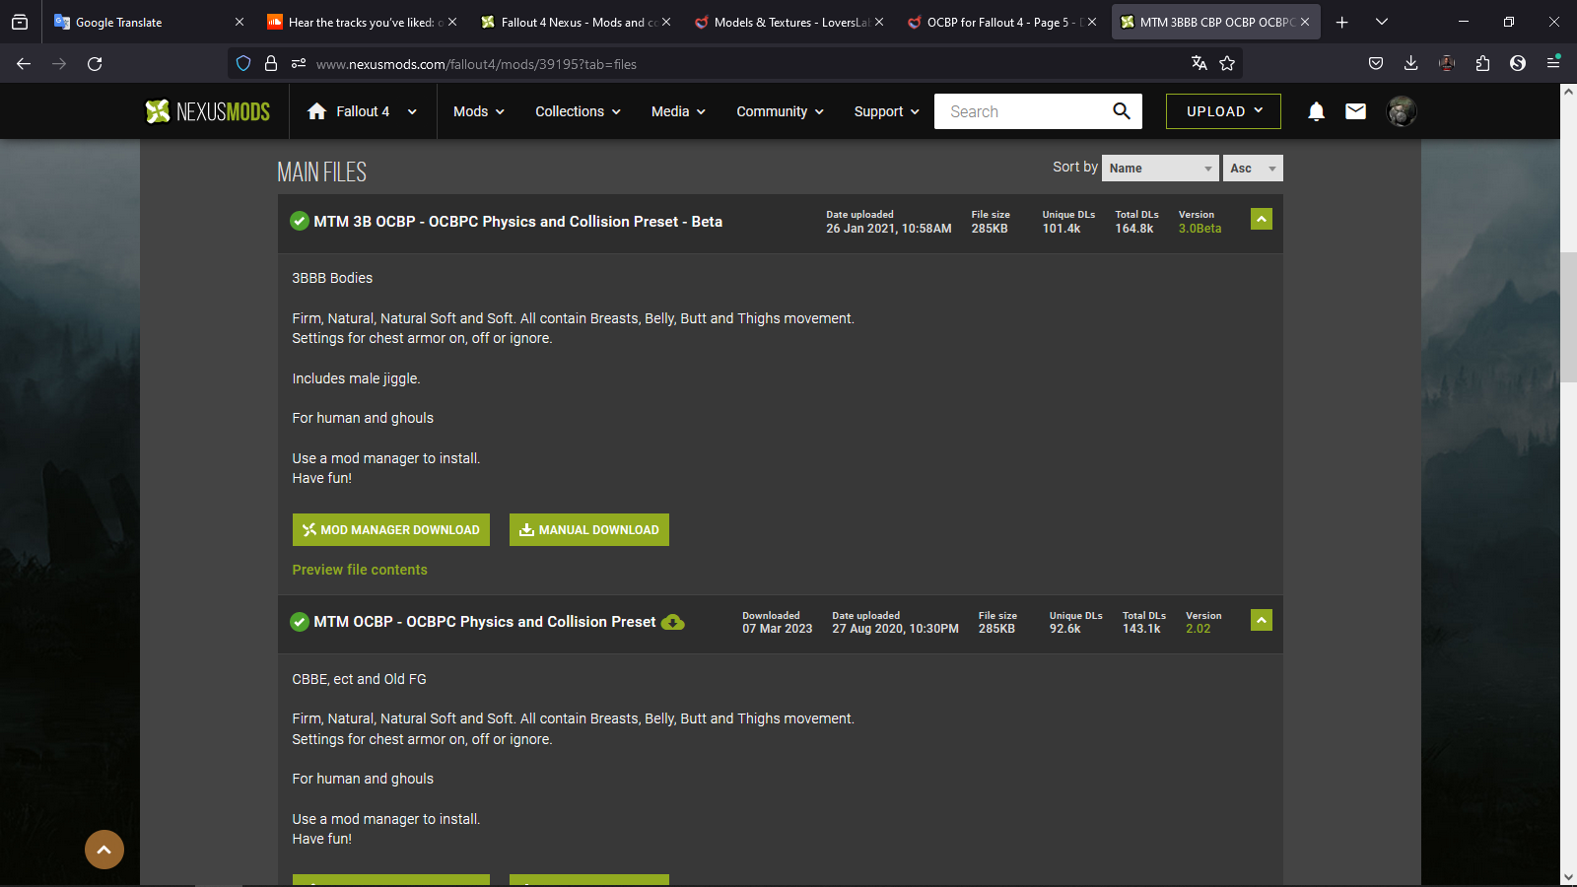Open the Mods navigation menu
This screenshot has width=1577, height=887.
pos(479,112)
